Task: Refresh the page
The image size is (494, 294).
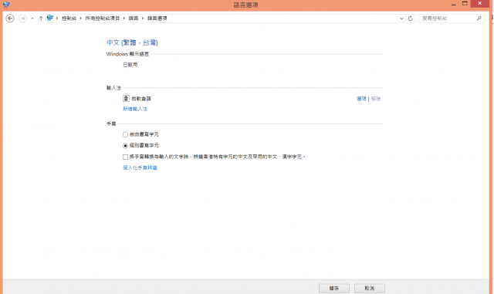Action: click(410, 19)
